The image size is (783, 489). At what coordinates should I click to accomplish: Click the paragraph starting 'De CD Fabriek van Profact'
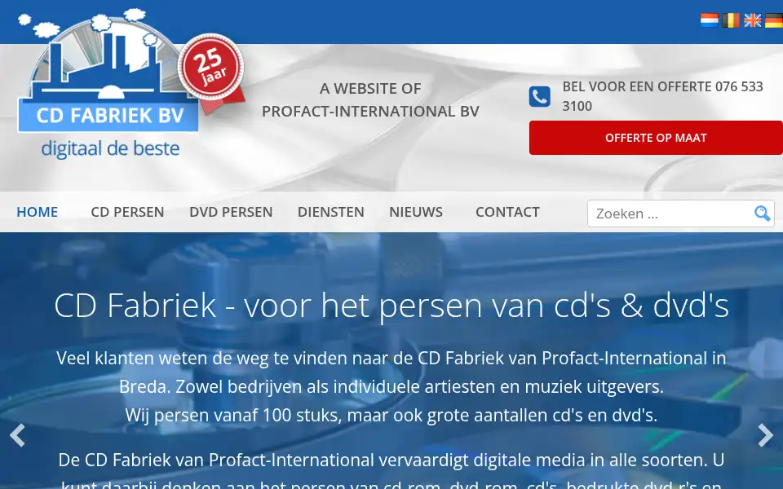[x=391, y=472]
